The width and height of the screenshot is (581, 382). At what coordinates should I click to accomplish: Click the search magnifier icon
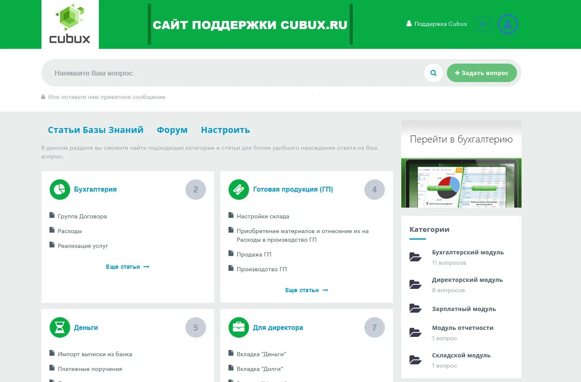(433, 73)
